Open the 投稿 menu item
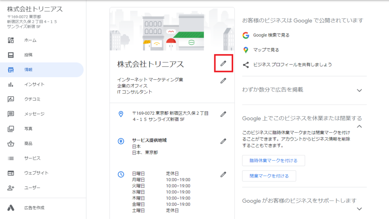 (x=42, y=55)
